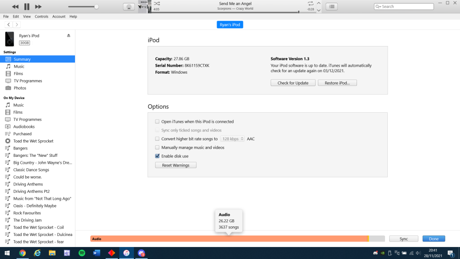Toggle the repeat icon

(310, 4)
